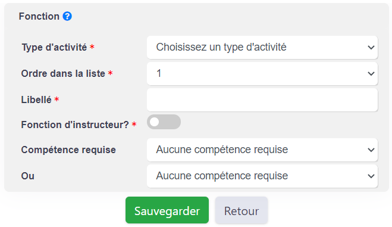Click the chevron arrow beside value 1
Viewport: 392px width, 227px height.
pos(371,73)
